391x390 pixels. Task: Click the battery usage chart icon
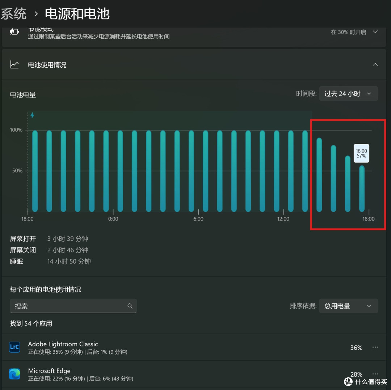14,64
